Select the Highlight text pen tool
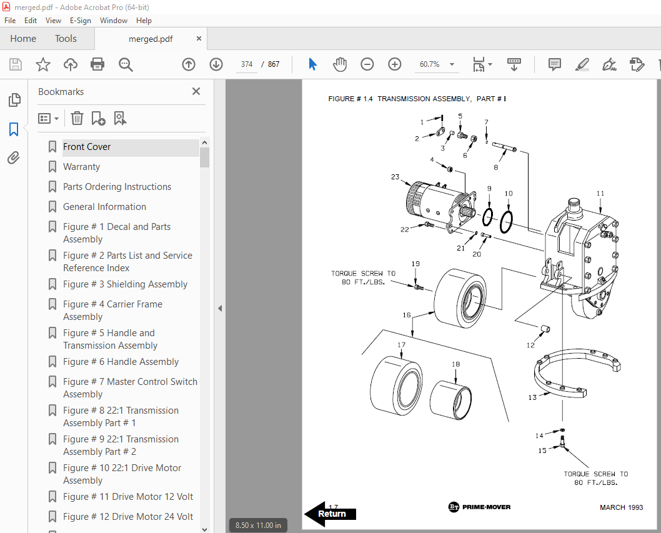 tap(582, 64)
